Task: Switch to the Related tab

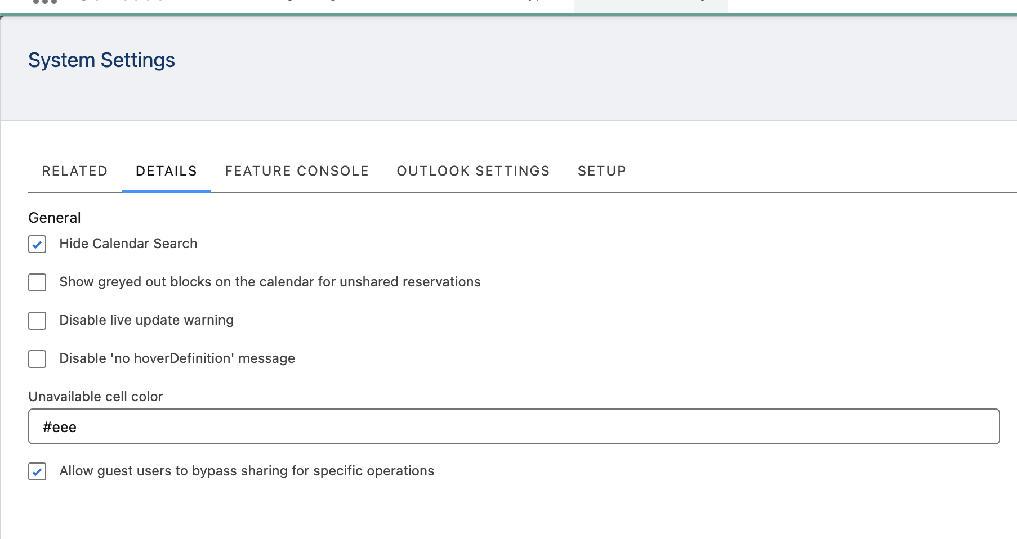Action: tap(74, 171)
